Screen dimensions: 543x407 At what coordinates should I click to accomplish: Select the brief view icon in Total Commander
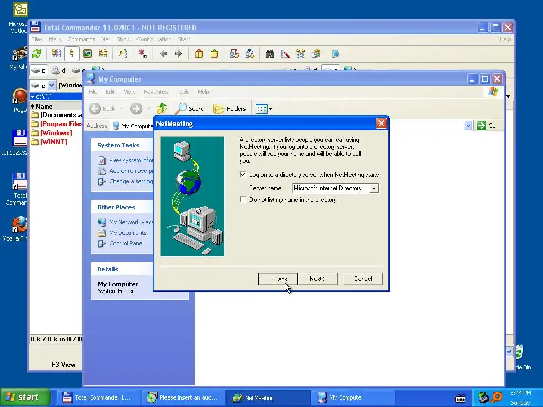coord(56,54)
